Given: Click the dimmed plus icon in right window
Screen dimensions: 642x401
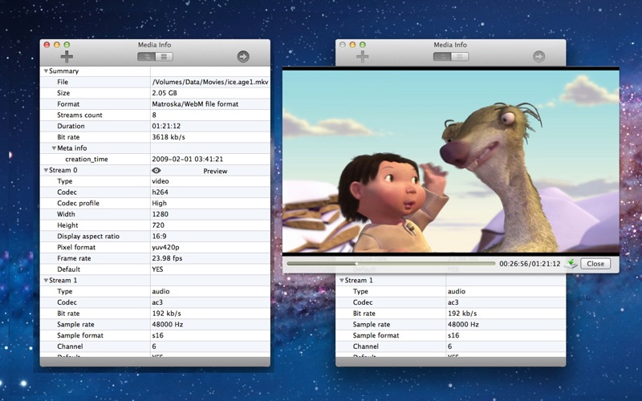Looking at the screenshot, I should click(x=363, y=56).
